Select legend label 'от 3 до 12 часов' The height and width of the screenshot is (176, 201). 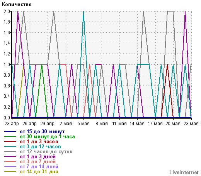(x=40, y=147)
